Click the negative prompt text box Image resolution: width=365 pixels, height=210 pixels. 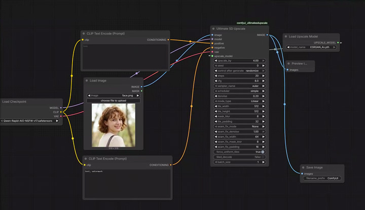[127, 184]
